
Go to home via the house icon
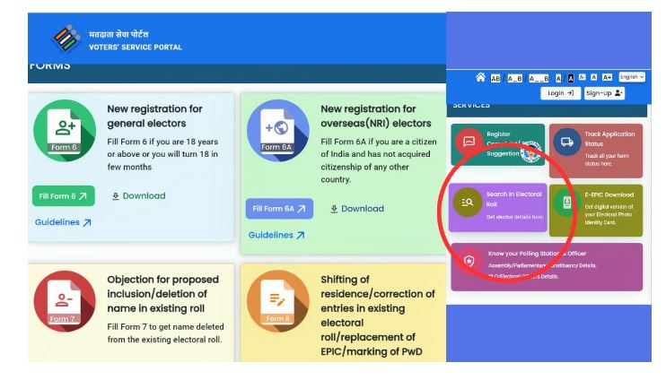point(480,78)
